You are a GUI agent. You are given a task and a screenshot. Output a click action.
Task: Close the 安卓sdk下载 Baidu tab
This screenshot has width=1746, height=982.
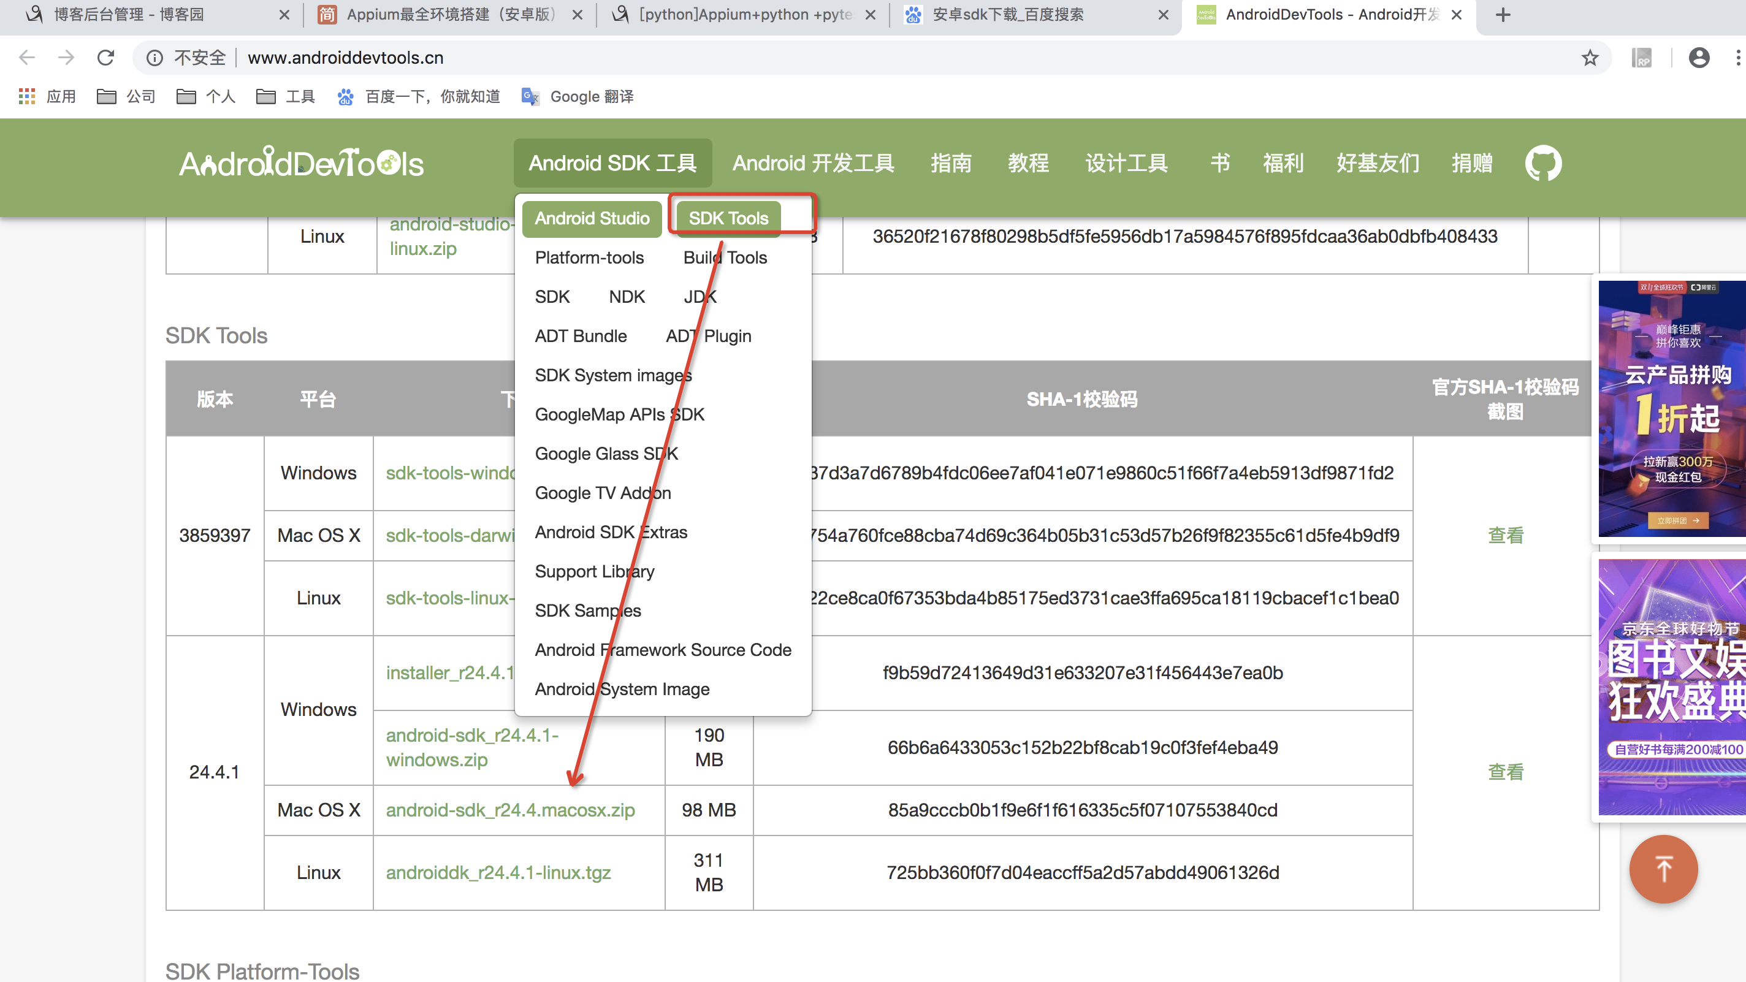1163,15
